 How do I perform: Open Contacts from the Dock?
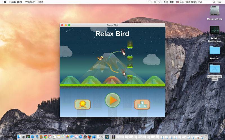tap(41, 137)
